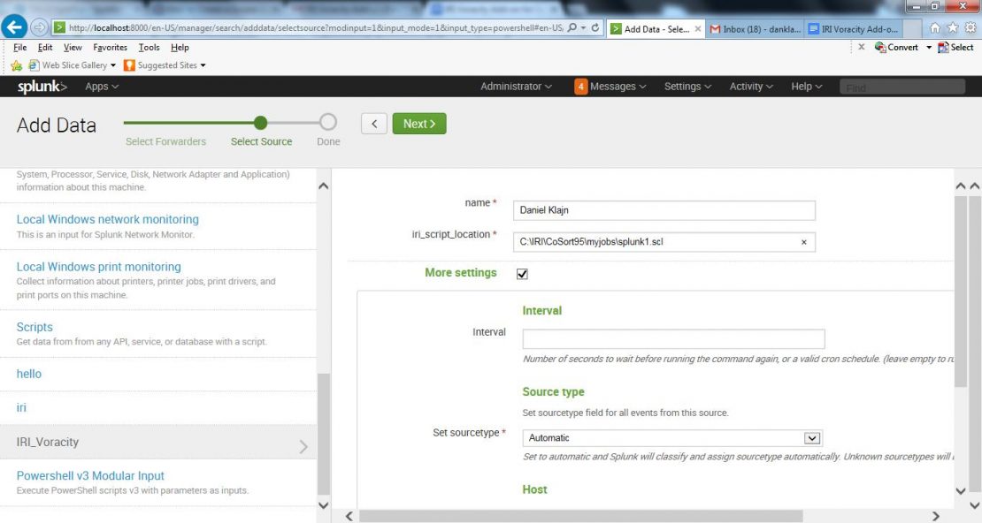
Task: Expand the Apps menu in Splunk bar
Action: 102,87
